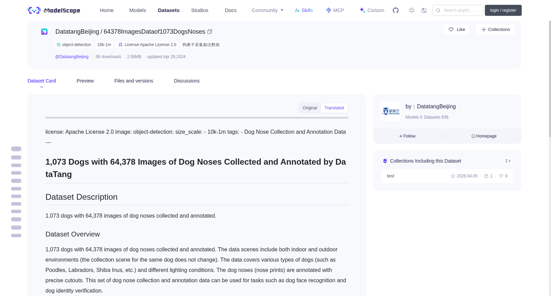Switch site language with the translate icon
The image size is (551, 296).
424,10
